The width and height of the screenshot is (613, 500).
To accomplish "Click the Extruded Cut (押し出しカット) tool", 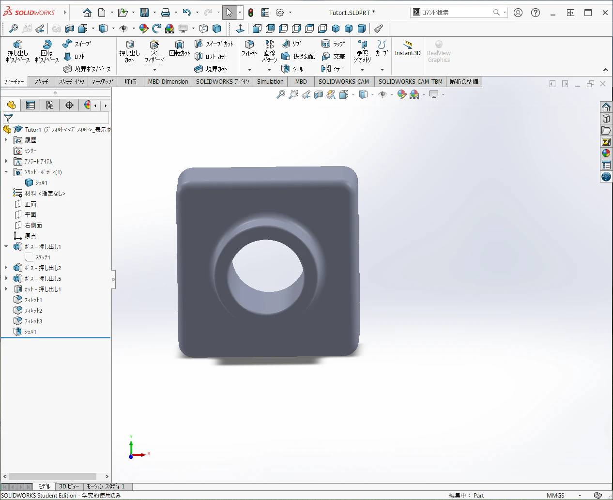I will (129, 52).
